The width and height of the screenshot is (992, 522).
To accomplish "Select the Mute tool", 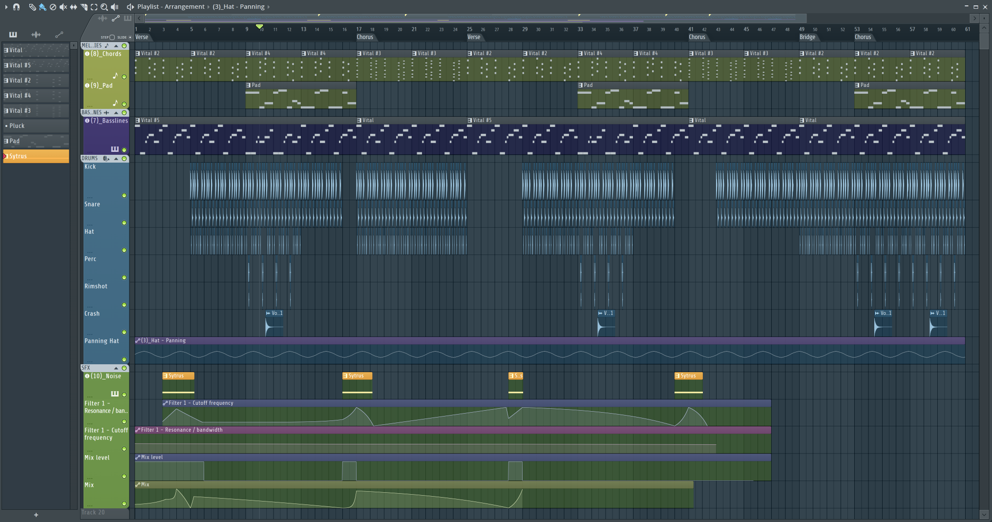I will click(x=63, y=7).
